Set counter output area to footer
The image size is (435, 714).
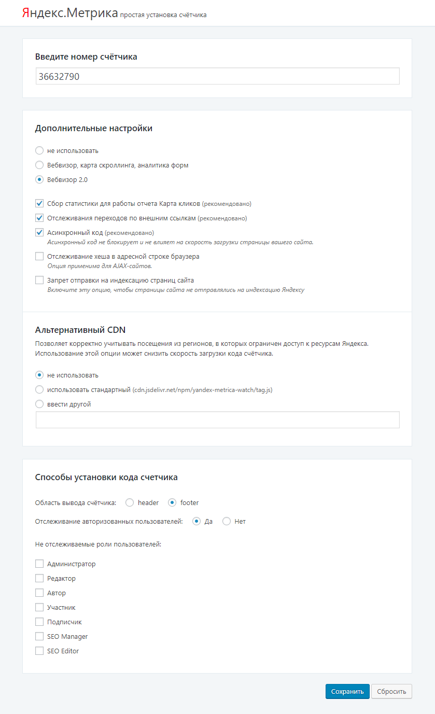click(172, 503)
